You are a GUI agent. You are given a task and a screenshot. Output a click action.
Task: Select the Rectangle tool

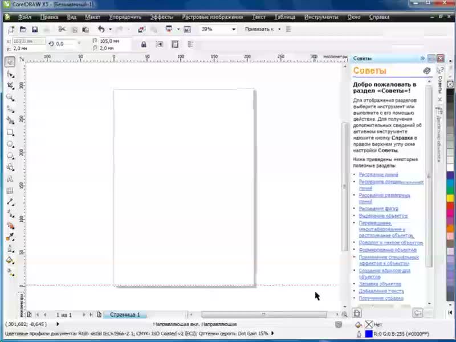click(10, 133)
